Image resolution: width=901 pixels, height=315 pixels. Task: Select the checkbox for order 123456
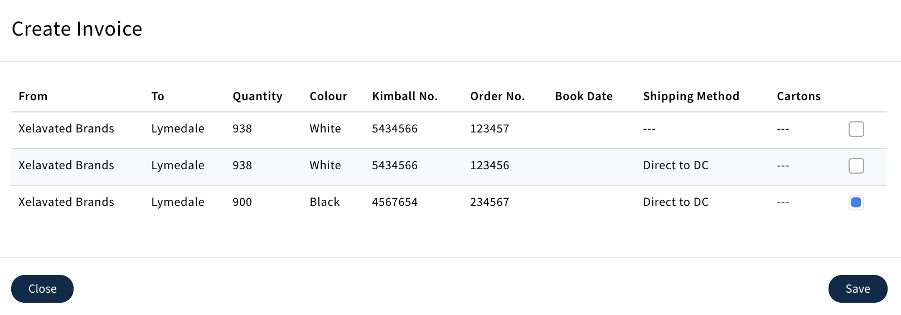pyautogui.click(x=856, y=166)
